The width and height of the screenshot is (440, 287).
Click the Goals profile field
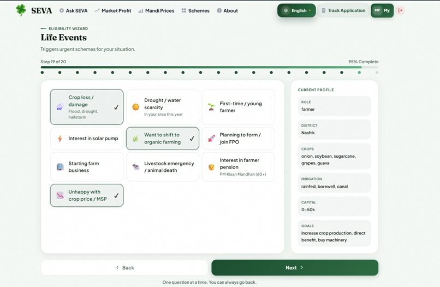(x=334, y=233)
